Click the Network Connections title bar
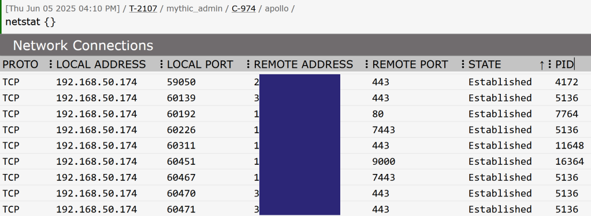The height and width of the screenshot is (216, 591). pos(296,45)
